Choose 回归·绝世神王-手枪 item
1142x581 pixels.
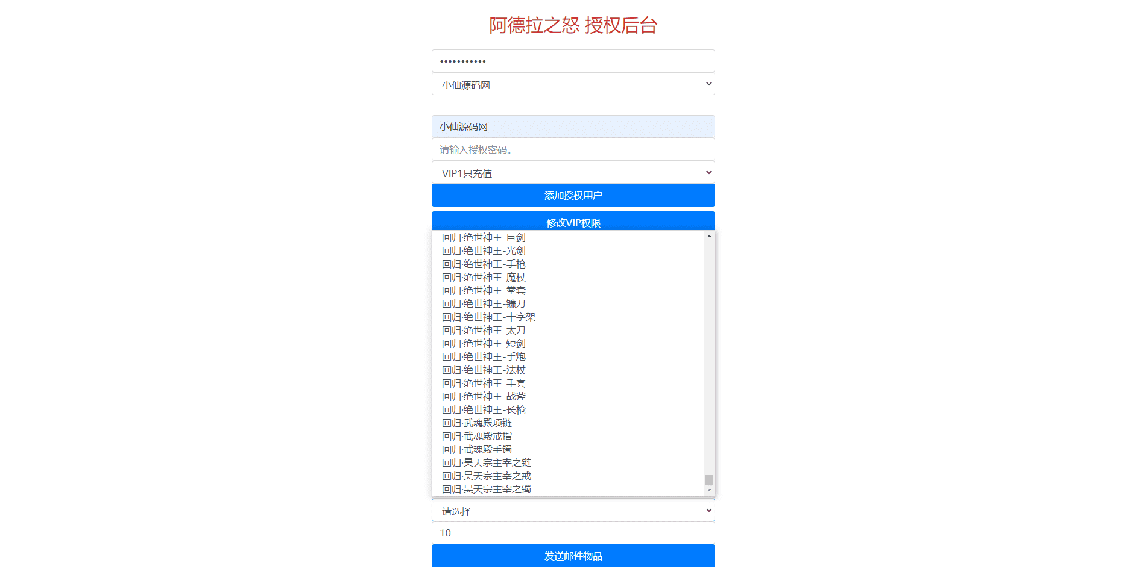coord(568,264)
